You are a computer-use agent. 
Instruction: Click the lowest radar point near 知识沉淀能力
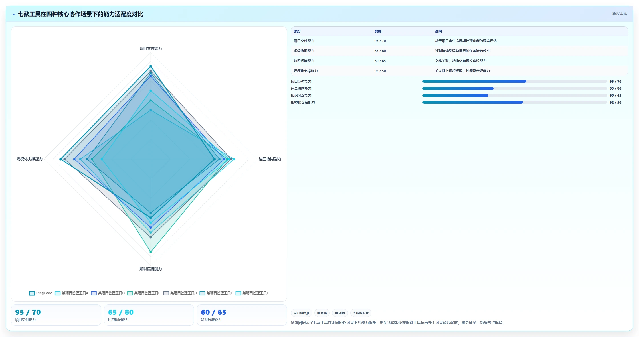pos(151,252)
